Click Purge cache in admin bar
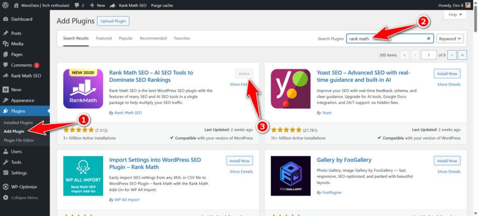 click(162, 5)
